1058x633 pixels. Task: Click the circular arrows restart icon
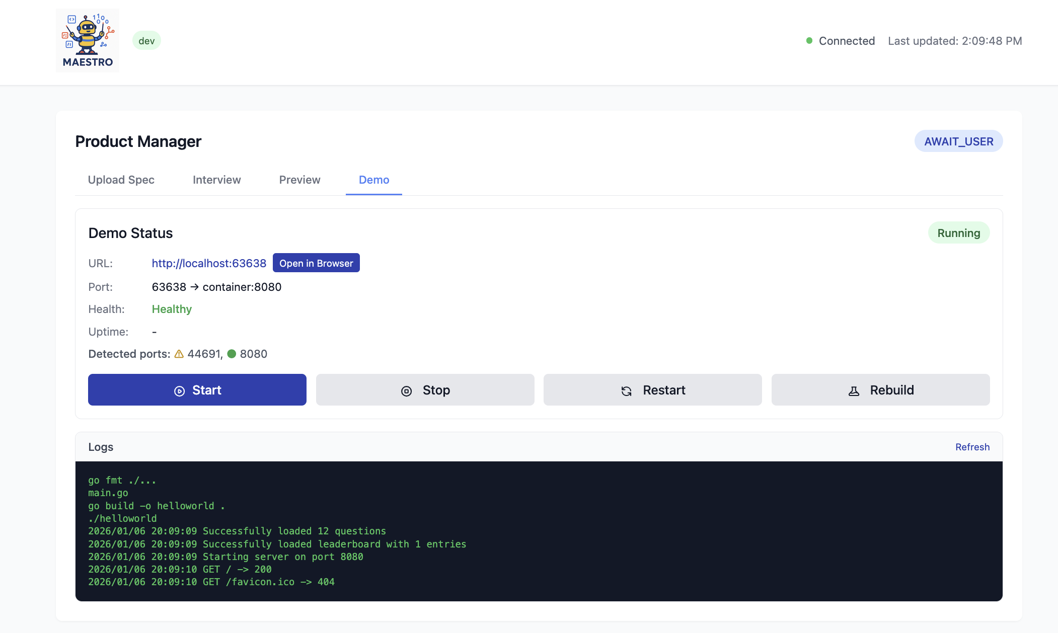[626, 391]
